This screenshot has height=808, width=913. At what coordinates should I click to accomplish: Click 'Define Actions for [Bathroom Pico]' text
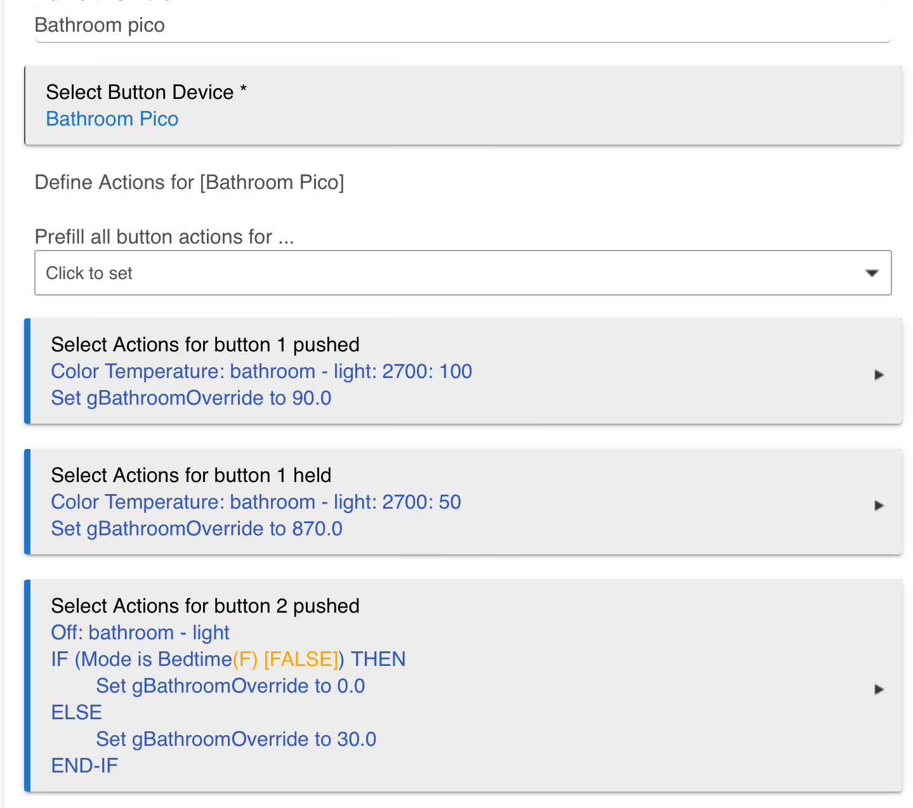coord(190,182)
